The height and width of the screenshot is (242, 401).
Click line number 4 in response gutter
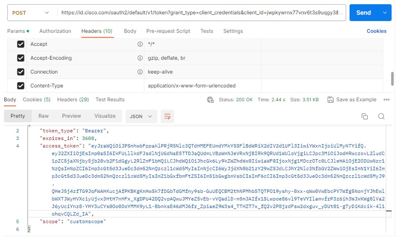17,146
